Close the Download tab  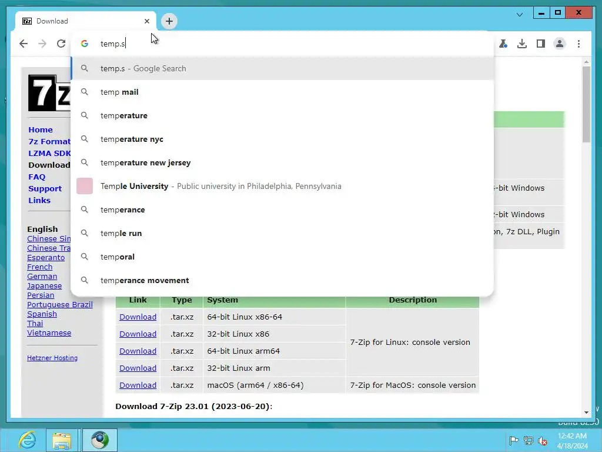pyautogui.click(x=146, y=21)
